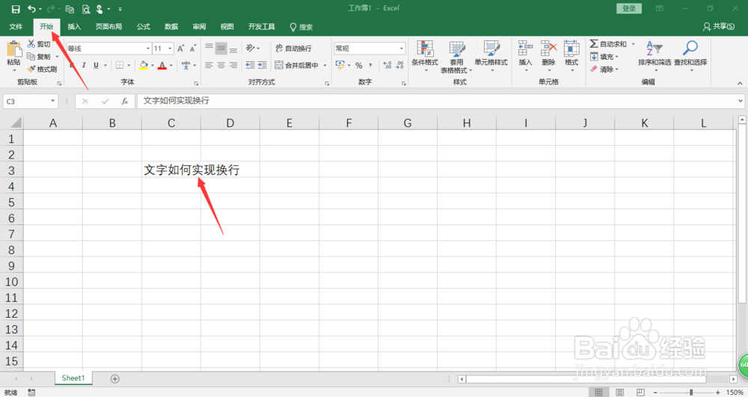The width and height of the screenshot is (748, 397).
Task: Toggle underline formatting
Action: [x=96, y=65]
